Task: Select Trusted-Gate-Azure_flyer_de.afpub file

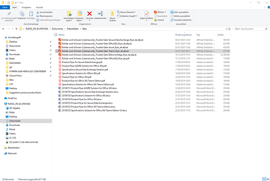Action: pyautogui.click(x=95, y=47)
